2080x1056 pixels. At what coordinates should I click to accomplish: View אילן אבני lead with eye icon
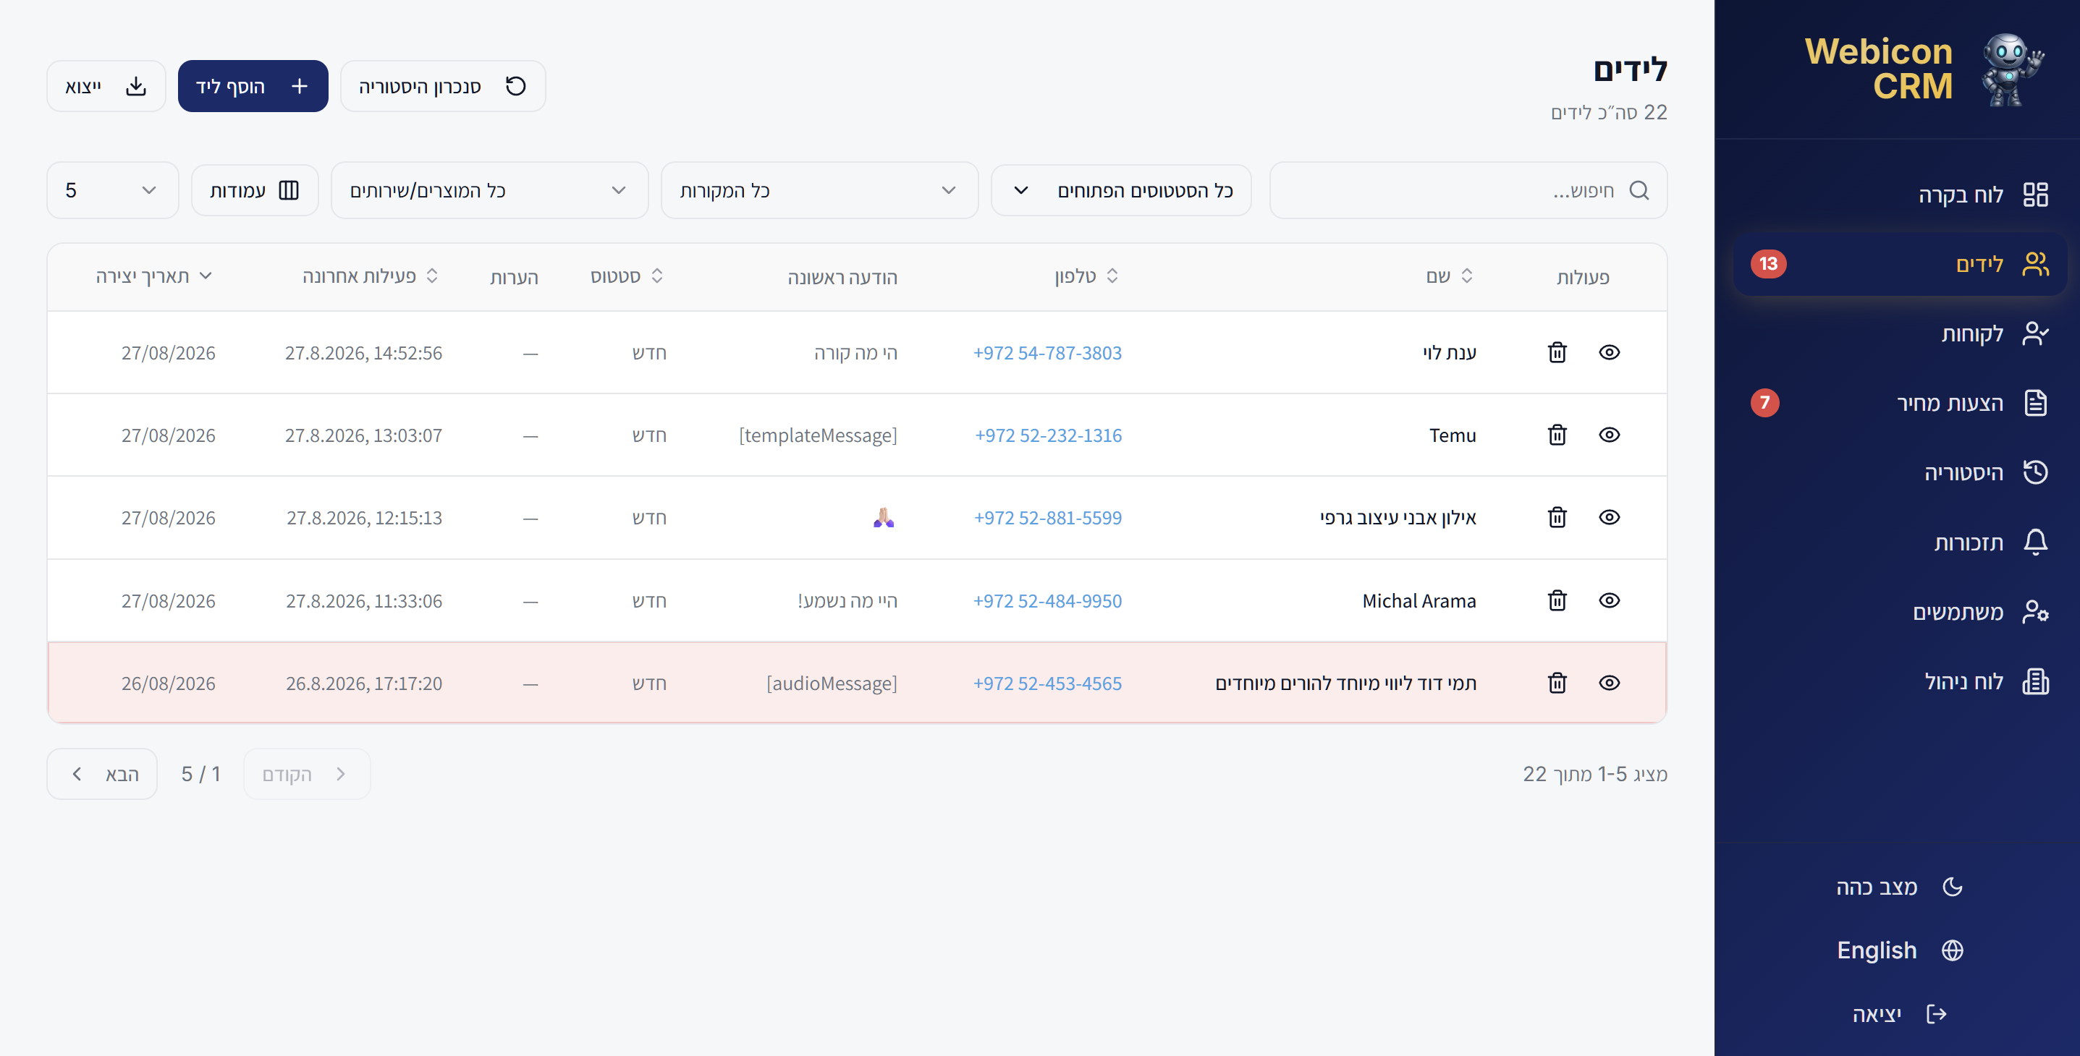(1610, 517)
